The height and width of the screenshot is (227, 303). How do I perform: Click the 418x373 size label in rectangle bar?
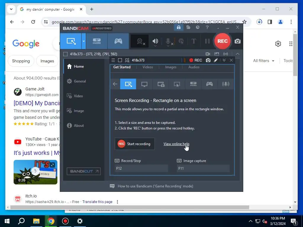[x=138, y=60]
